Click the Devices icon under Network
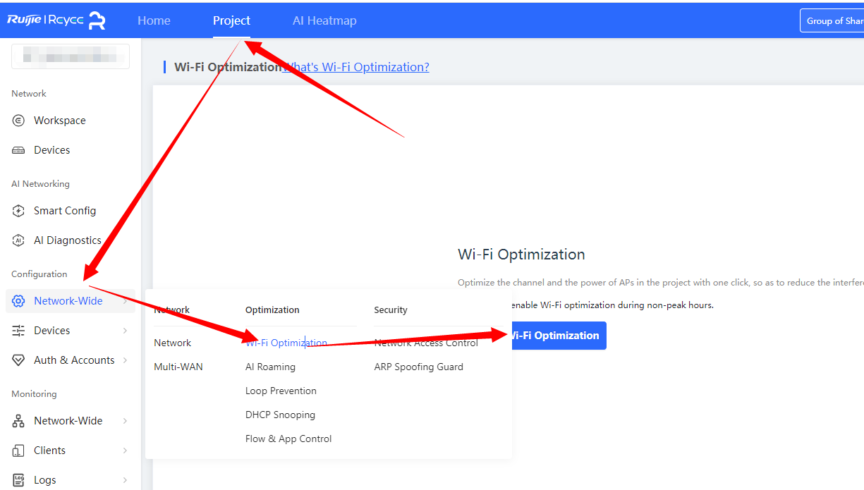The image size is (864, 490). pyautogui.click(x=19, y=150)
